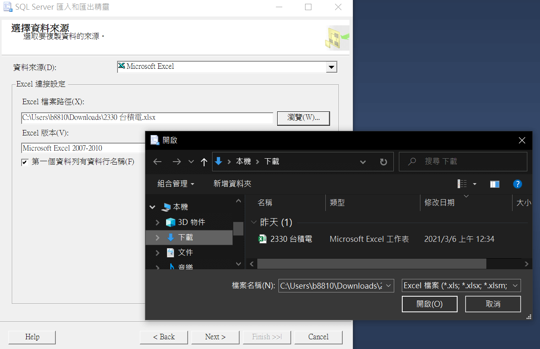
Task: Click scroll right arrow of file list
Action: point(526,264)
